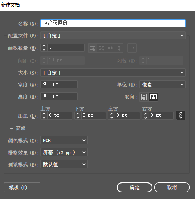Click the 右方 right bleed field
This screenshot has height=199, width=195.
(161, 116)
